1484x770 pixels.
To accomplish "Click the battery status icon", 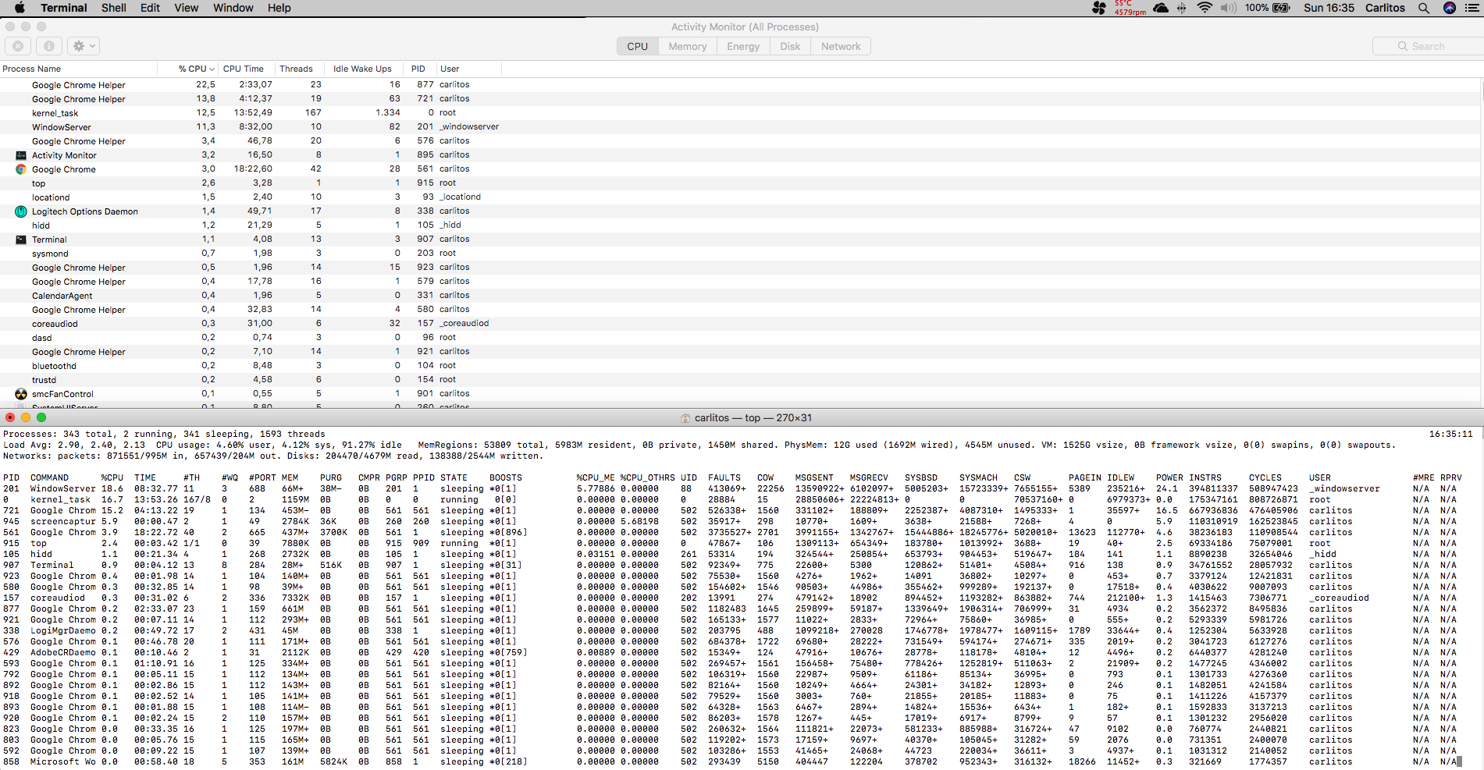I will click(1282, 8).
